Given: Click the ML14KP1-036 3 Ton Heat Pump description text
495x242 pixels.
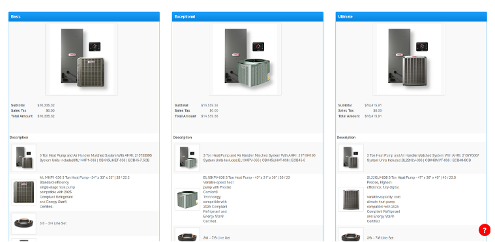Looking at the screenshot, I should (x=84, y=177).
